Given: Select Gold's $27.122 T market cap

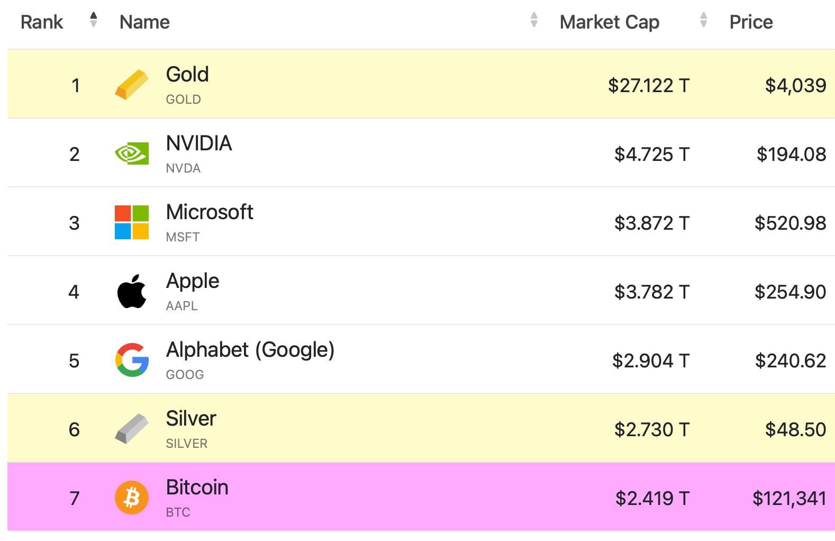Looking at the screenshot, I should pyautogui.click(x=649, y=85).
